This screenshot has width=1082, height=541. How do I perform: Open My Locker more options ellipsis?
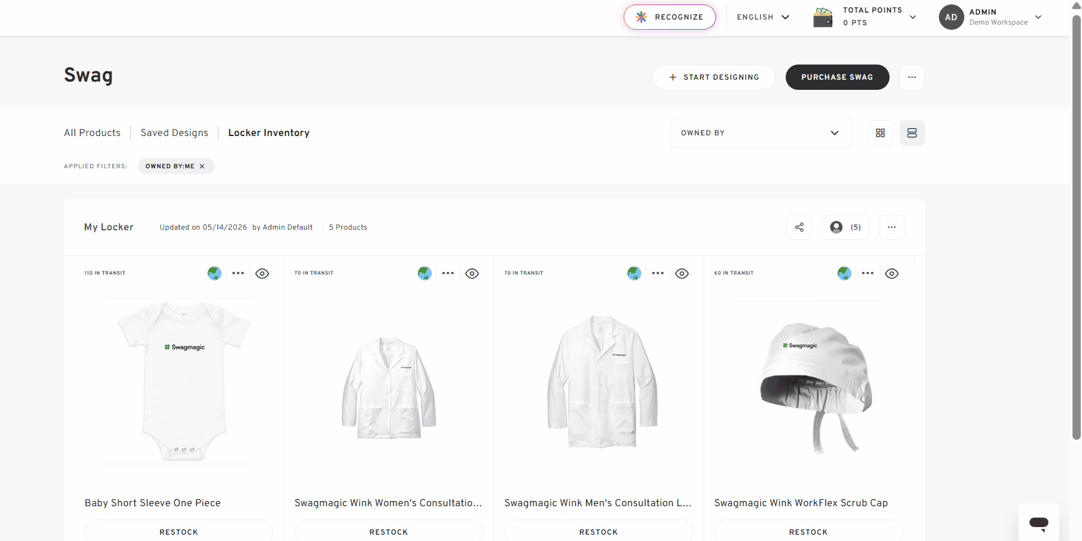[x=891, y=227]
